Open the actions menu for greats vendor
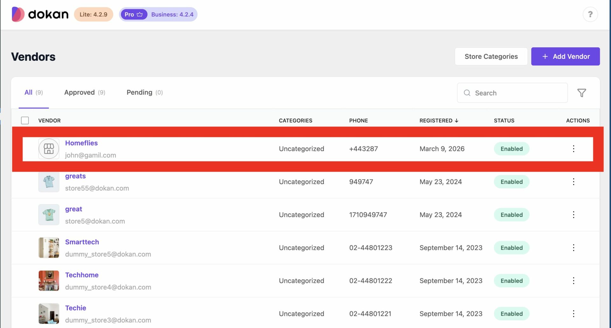The height and width of the screenshot is (328, 611). [x=574, y=181]
